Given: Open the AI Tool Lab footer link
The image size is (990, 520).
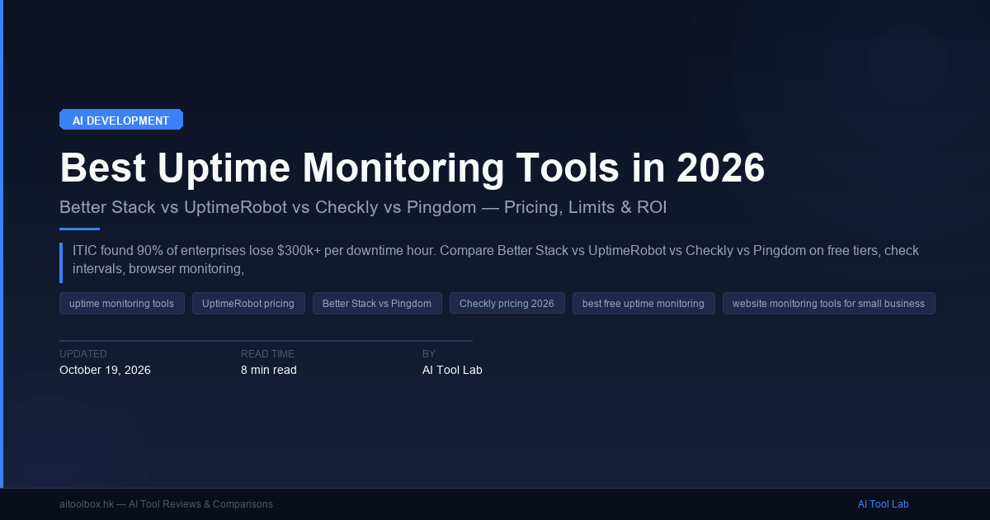Looking at the screenshot, I should pyautogui.click(x=883, y=504).
